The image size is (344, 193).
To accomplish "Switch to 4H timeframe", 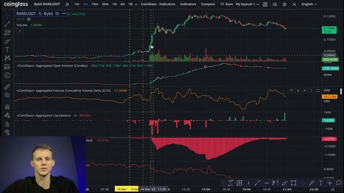I will [x=123, y=4].
